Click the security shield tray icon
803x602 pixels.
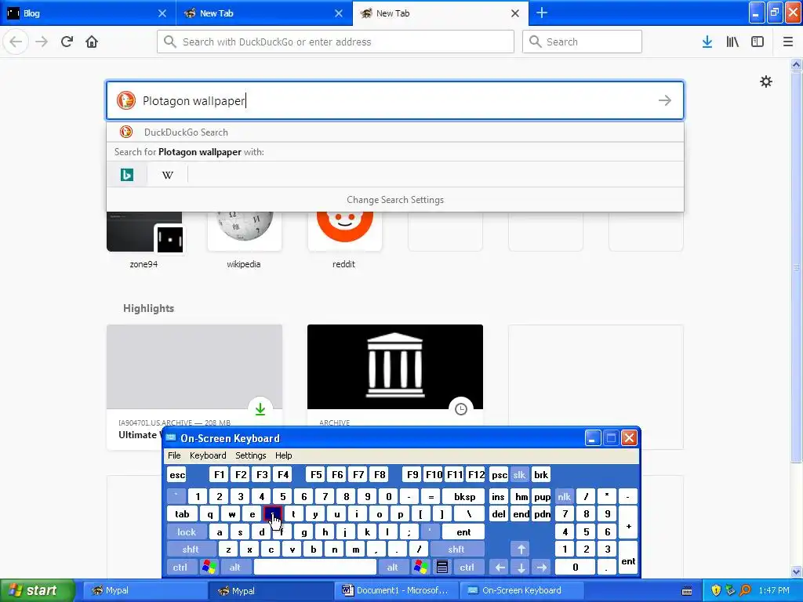pyautogui.click(x=716, y=590)
